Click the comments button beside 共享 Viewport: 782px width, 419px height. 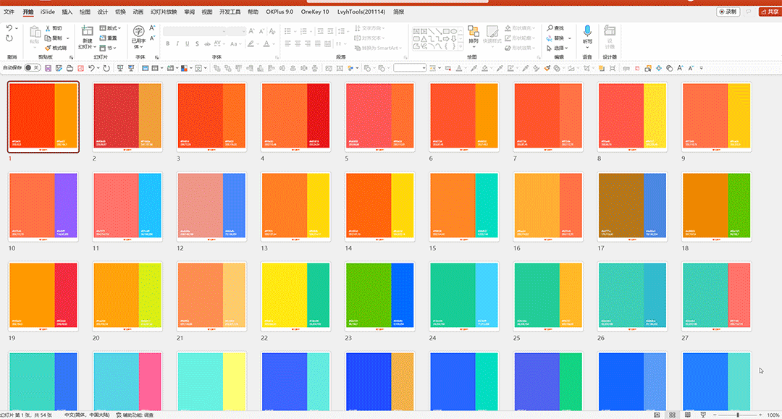point(749,12)
